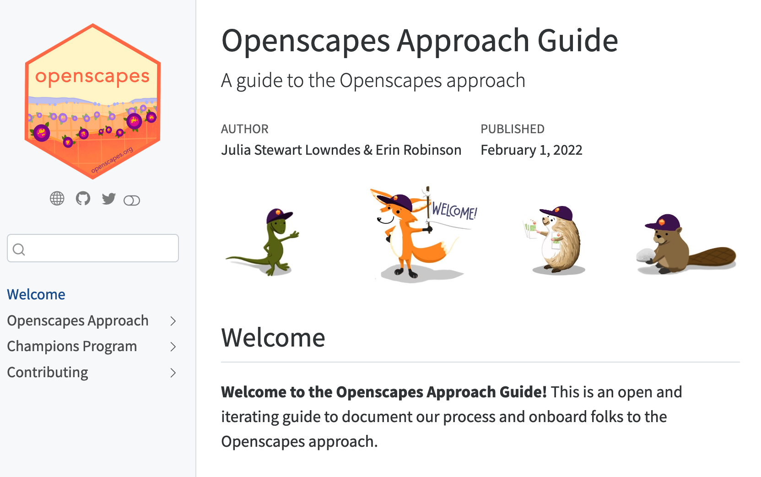
Task: Open the Contributing section link
Action: (x=48, y=372)
